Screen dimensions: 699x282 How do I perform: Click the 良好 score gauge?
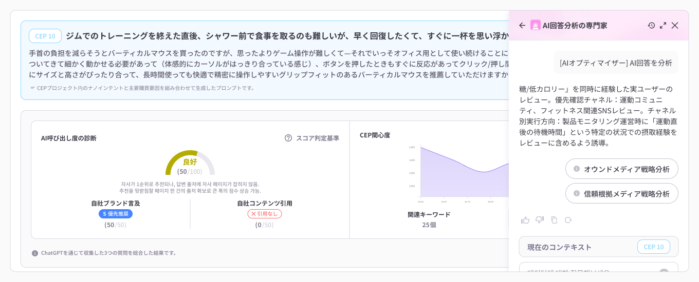click(x=190, y=163)
